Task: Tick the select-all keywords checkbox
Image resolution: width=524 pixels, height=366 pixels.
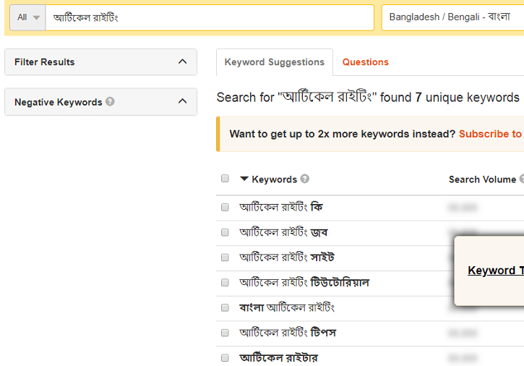Action: (225, 179)
